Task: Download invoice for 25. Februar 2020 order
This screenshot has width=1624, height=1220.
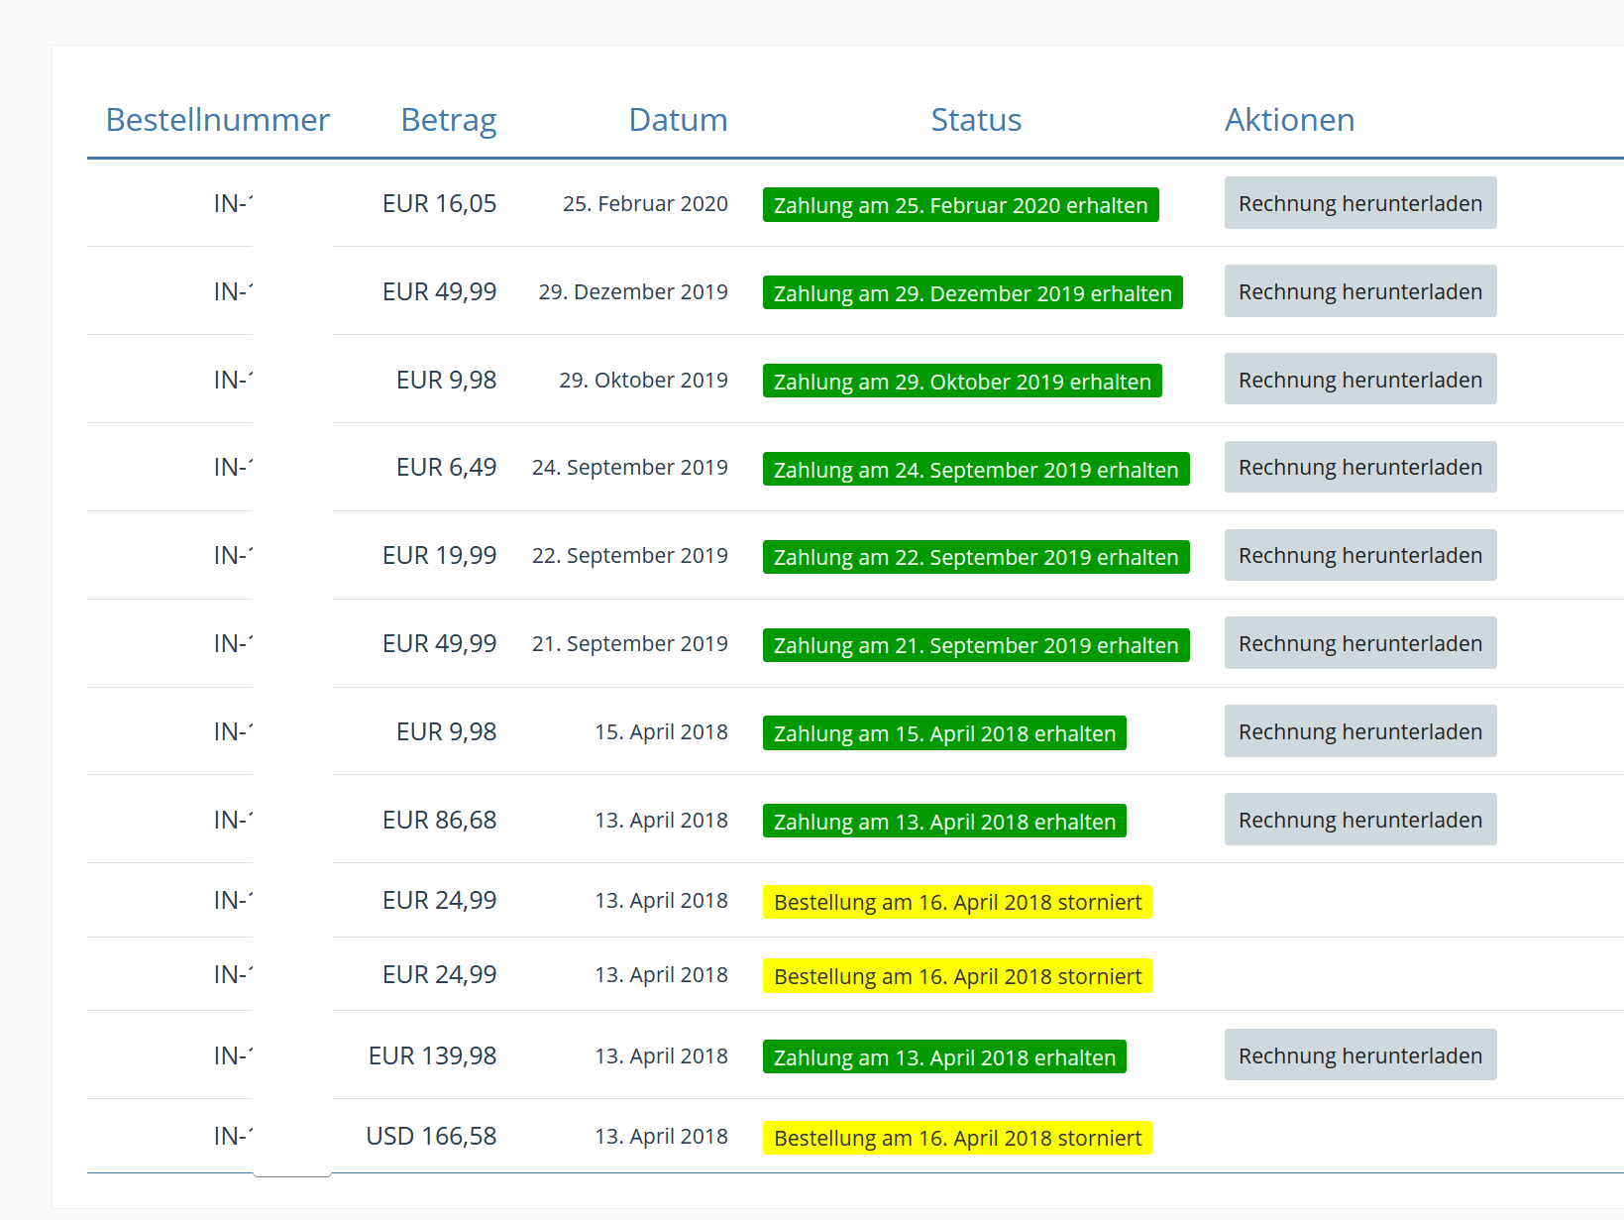Action: pyautogui.click(x=1359, y=203)
